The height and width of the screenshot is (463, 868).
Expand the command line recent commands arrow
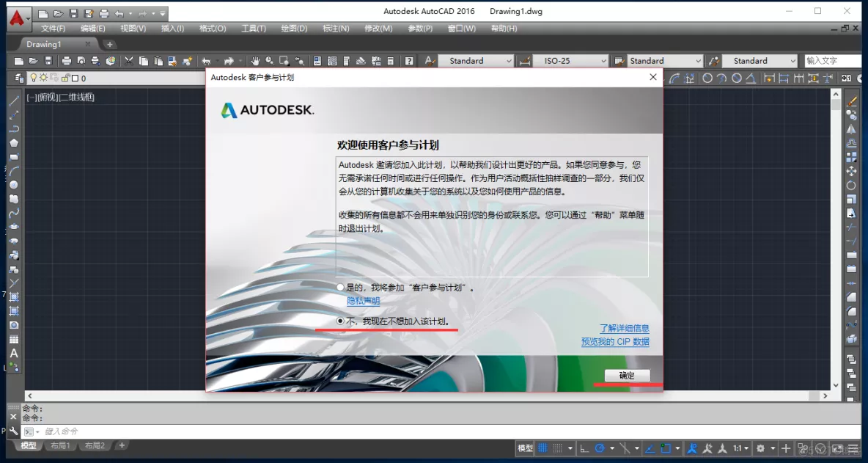coord(37,431)
